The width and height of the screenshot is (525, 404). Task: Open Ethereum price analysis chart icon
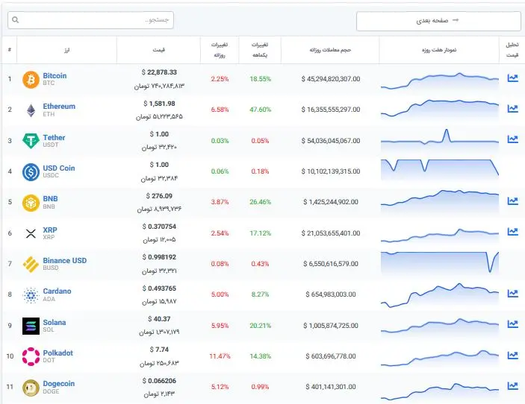(512, 109)
